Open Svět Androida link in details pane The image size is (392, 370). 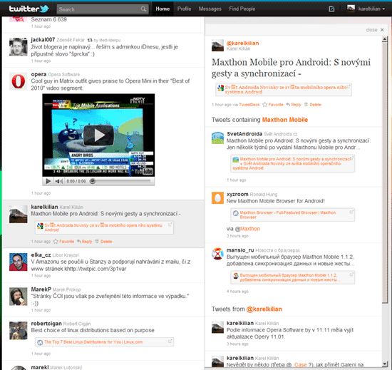[286, 90]
